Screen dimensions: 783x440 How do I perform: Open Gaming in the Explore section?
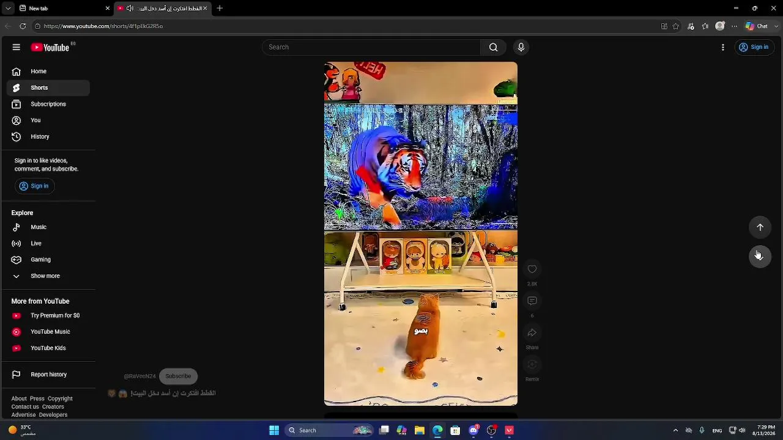(x=48, y=260)
